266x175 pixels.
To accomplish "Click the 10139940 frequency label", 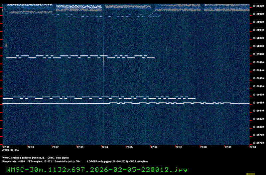I will [x=258, y=70].
